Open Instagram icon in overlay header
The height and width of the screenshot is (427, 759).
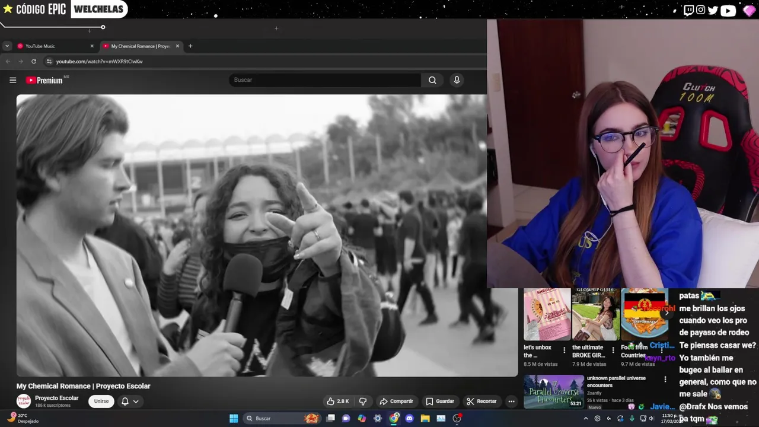point(700,10)
